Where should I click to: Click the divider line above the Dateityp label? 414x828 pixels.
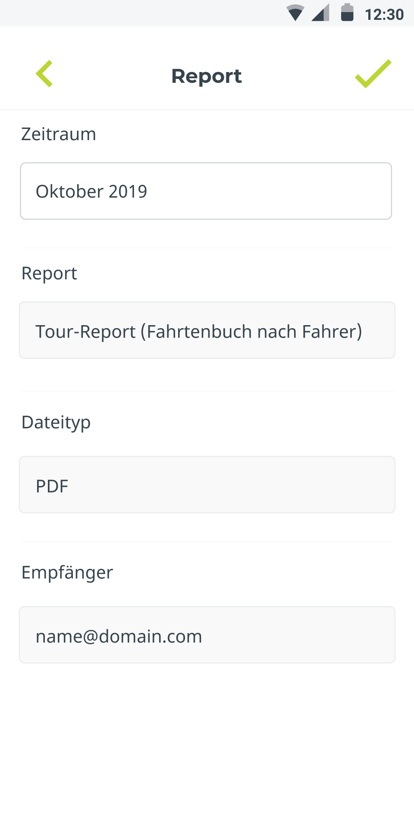tap(208, 392)
